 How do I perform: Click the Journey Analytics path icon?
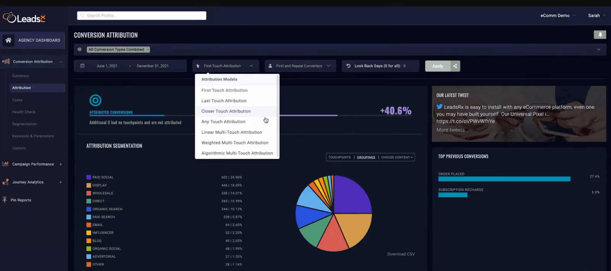point(5,182)
